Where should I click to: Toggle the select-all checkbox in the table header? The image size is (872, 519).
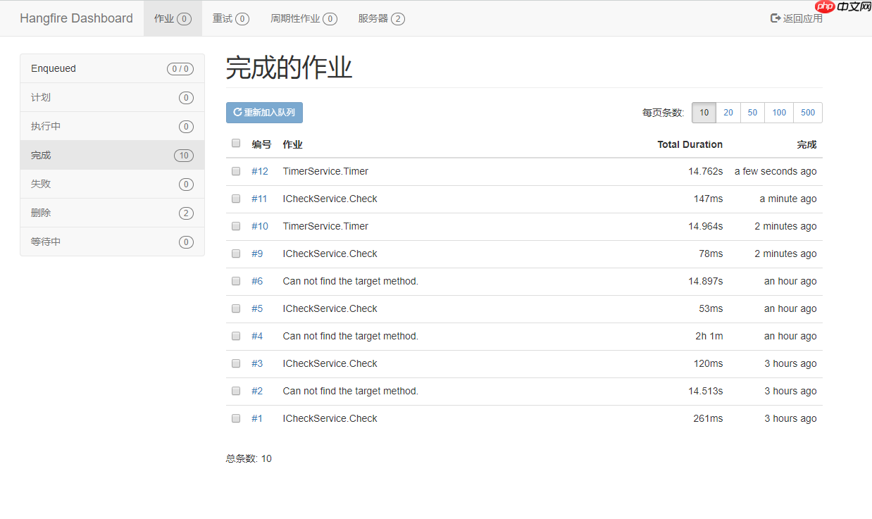tap(236, 143)
